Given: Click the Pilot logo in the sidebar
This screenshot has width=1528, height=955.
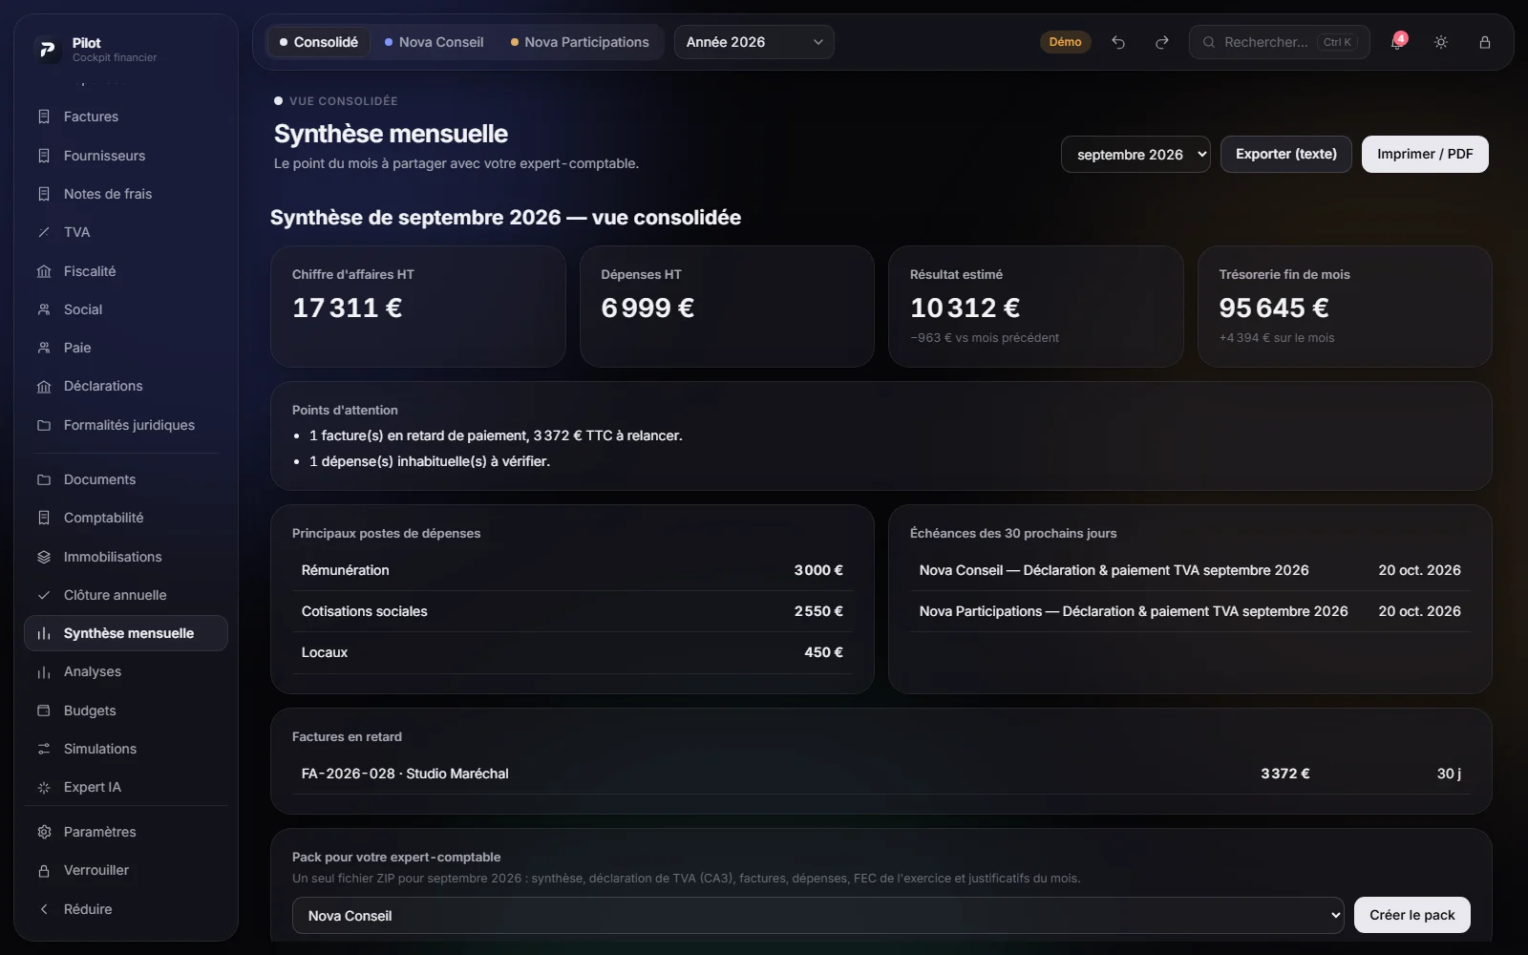Looking at the screenshot, I should [46, 49].
